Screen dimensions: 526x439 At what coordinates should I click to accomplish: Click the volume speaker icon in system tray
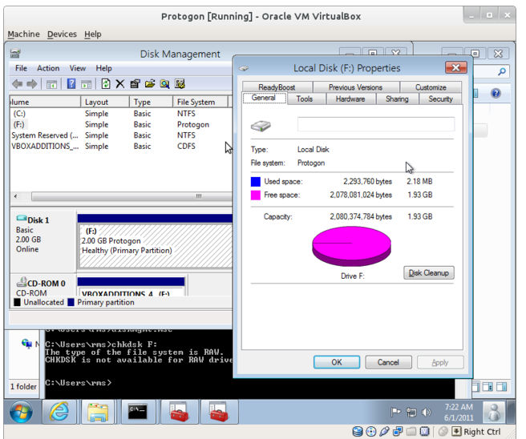pos(426,413)
